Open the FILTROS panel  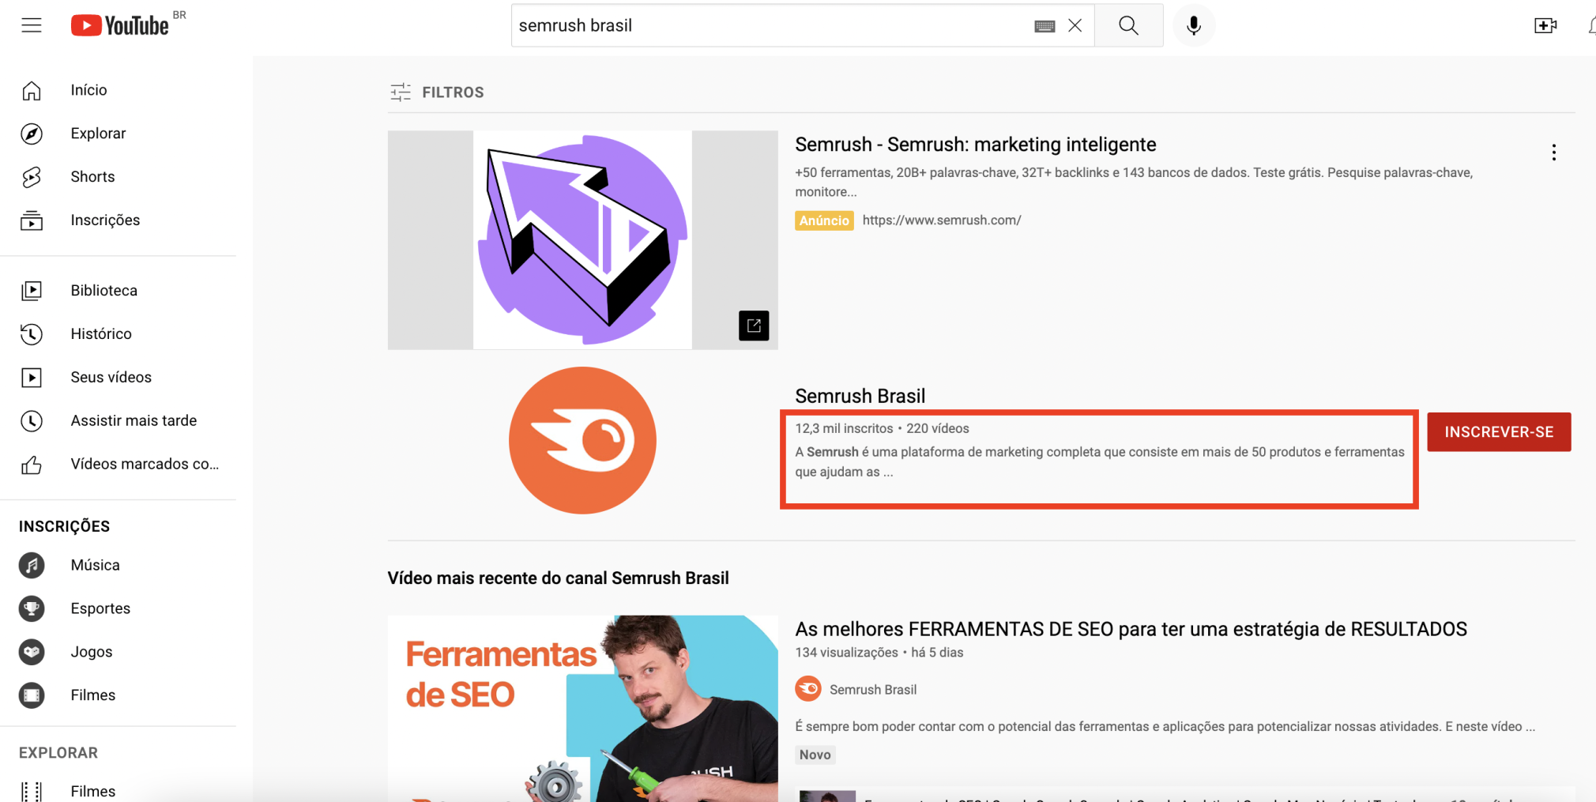pyautogui.click(x=435, y=92)
